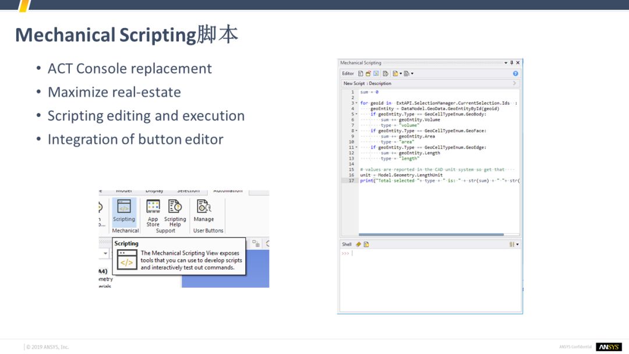
Task: Expand the New Script description chevron
Action: click(515, 83)
